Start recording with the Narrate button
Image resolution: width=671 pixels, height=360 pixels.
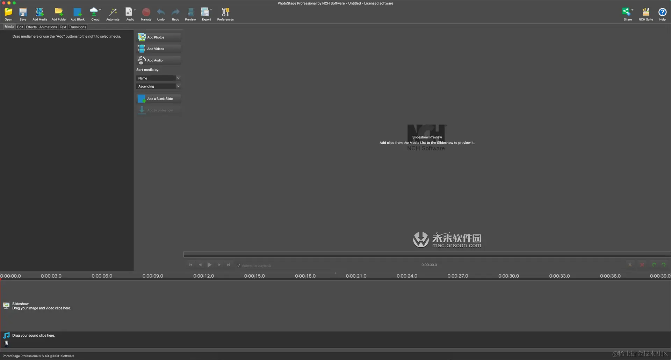146,12
